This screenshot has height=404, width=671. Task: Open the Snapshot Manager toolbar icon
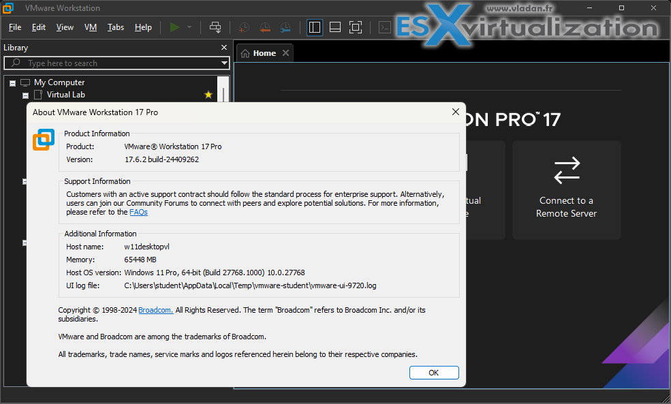point(285,27)
